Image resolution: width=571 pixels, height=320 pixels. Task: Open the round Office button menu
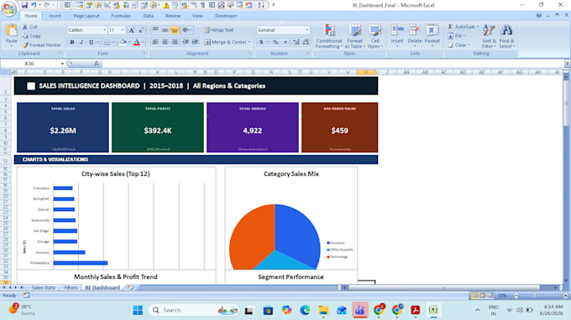(8, 8)
